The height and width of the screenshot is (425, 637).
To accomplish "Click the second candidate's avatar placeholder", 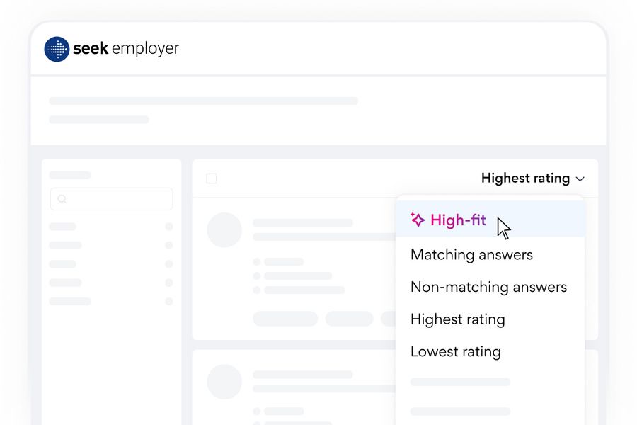I will tap(224, 382).
